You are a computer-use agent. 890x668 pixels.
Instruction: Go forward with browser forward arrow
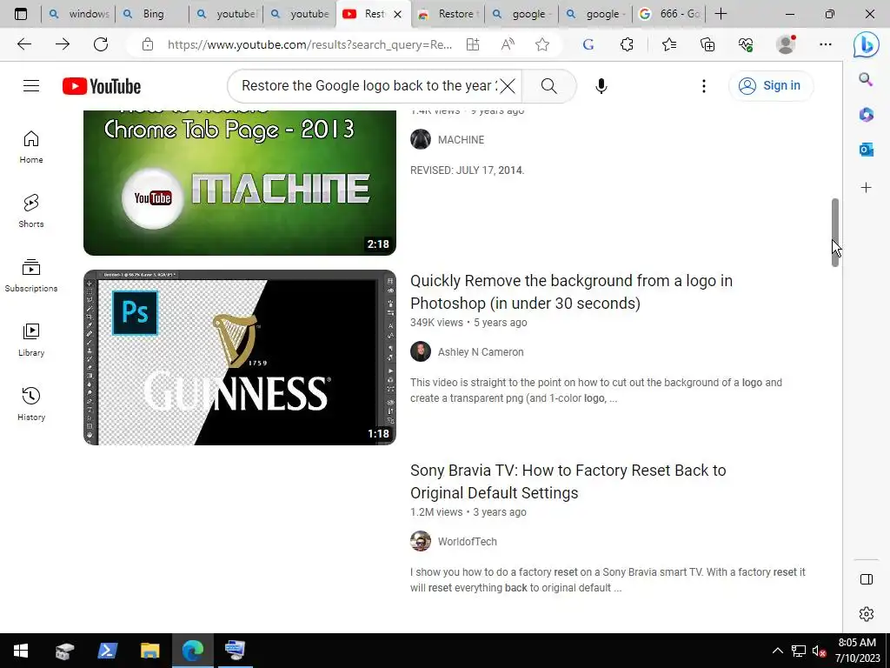tap(63, 44)
